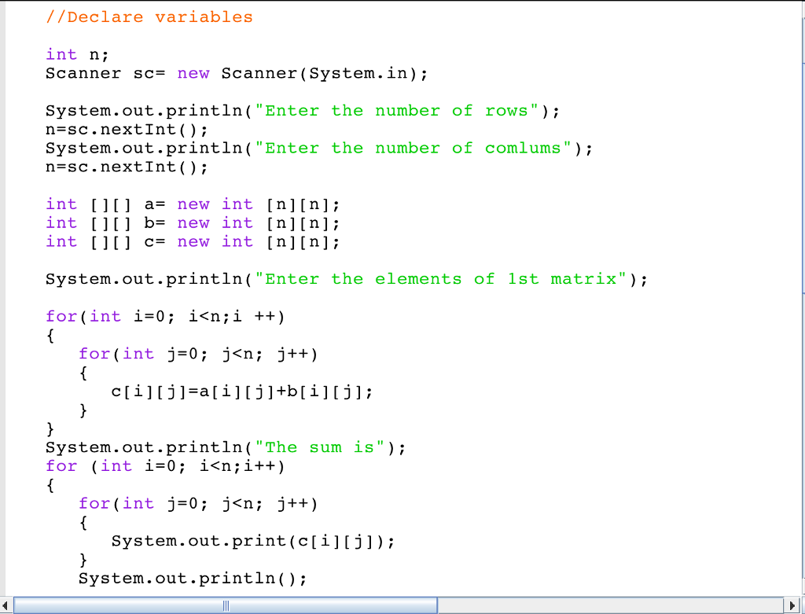Click the first for loop header line

tap(165, 316)
